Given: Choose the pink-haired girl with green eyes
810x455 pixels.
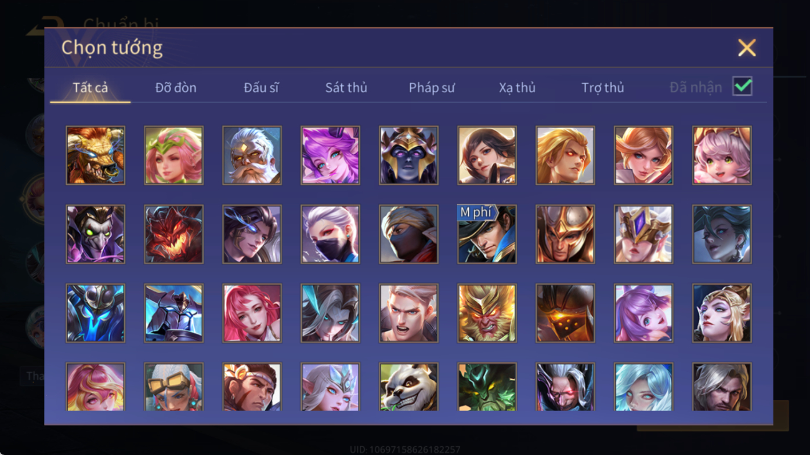Looking at the screenshot, I should 722,155.
